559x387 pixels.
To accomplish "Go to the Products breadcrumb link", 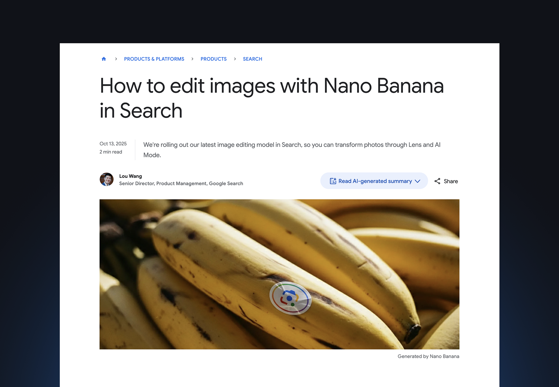I will [213, 59].
